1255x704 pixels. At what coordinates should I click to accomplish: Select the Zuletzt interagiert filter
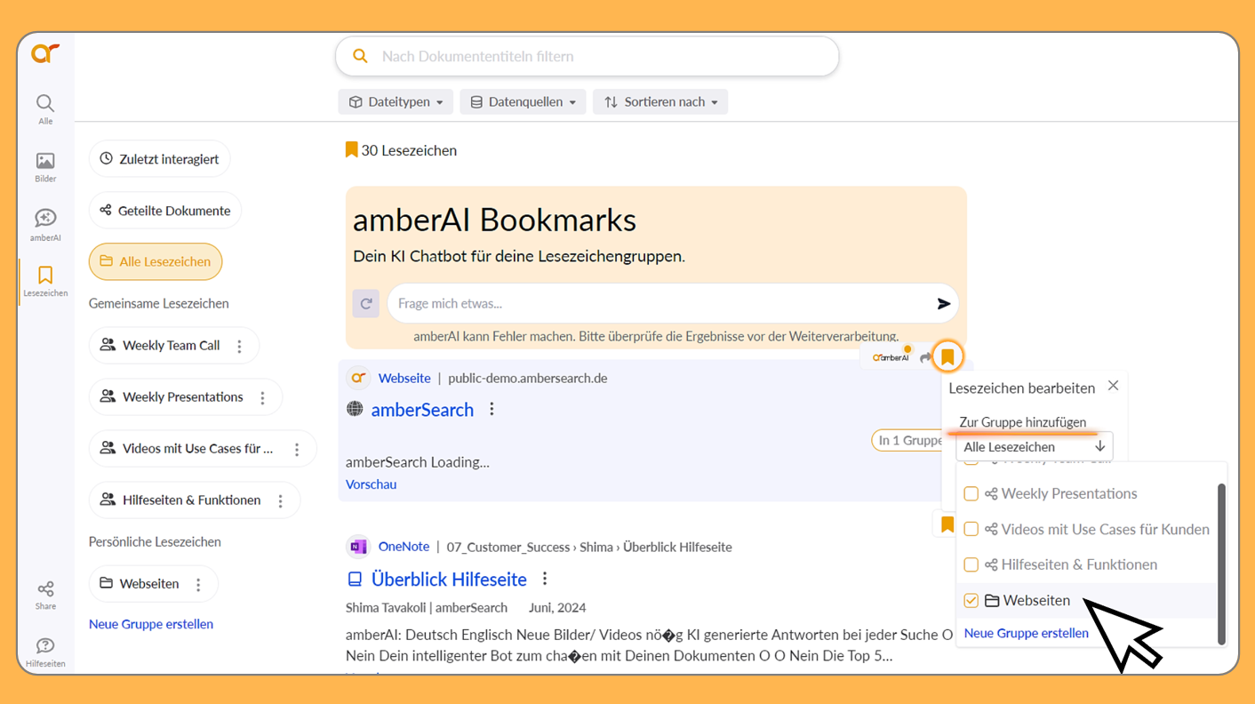tap(159, 159)
